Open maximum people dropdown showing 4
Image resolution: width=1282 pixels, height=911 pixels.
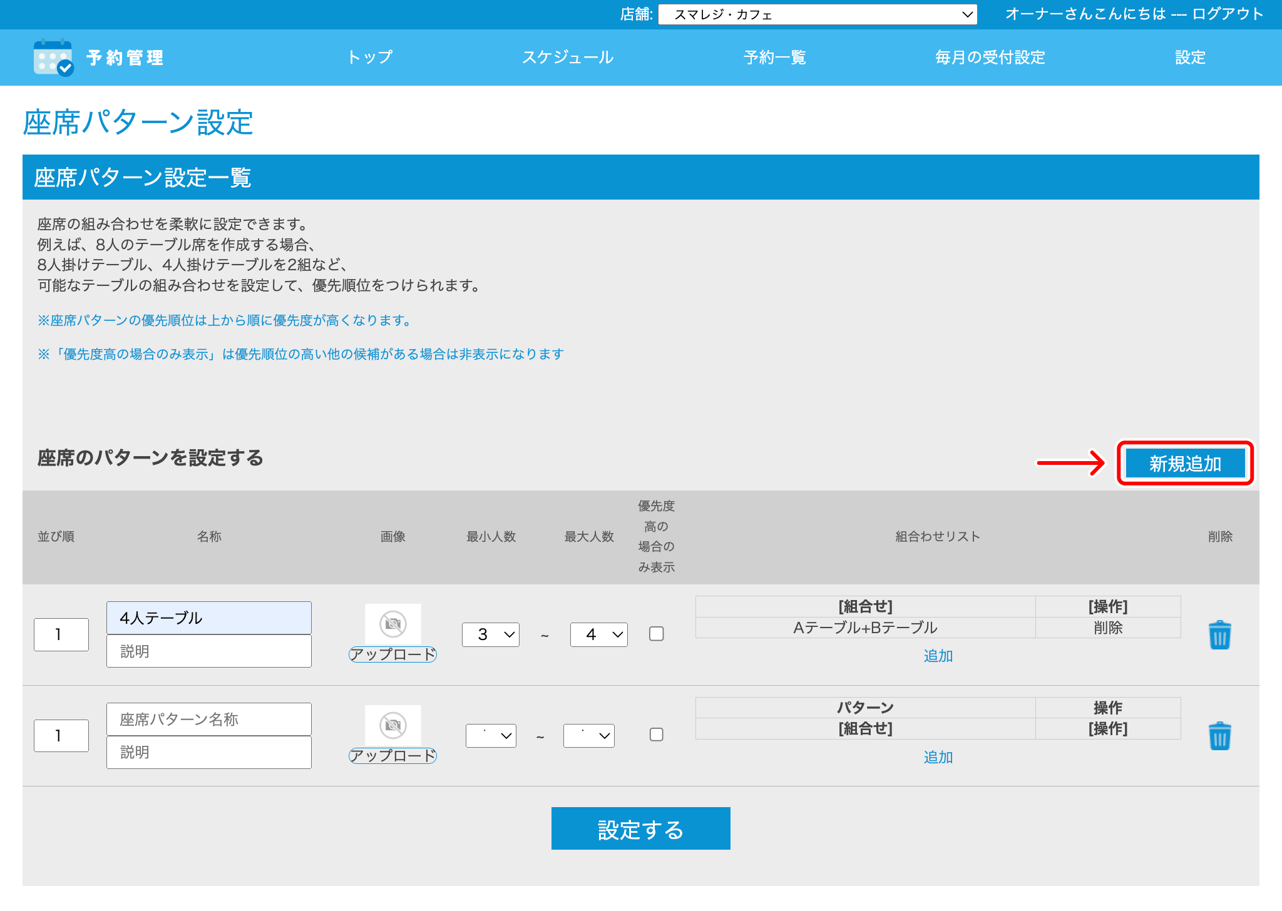pyautogui.click(x=599, y=634)
